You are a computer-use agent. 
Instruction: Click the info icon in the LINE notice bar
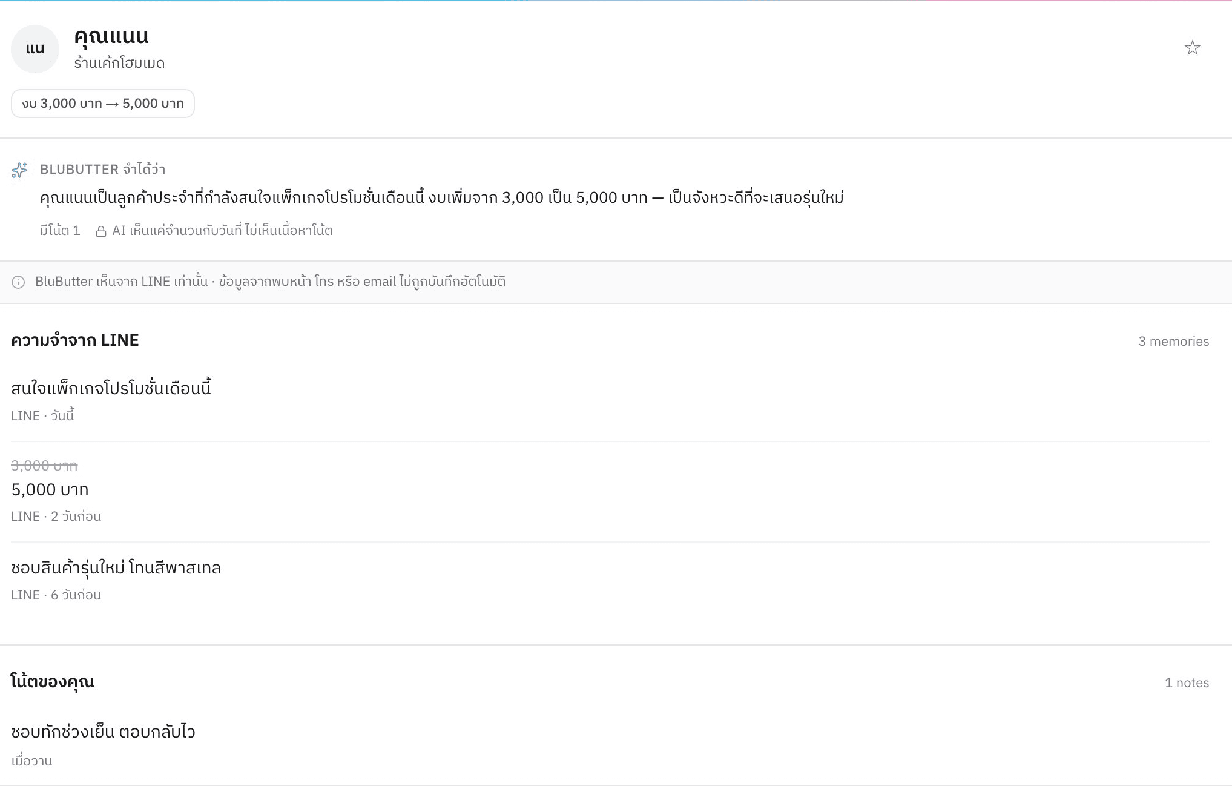[x=18, y=282]
